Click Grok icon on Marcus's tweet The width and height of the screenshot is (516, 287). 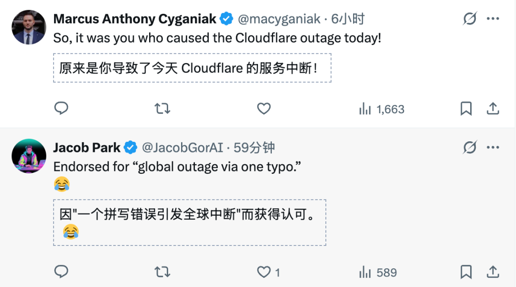click(470, 19)
